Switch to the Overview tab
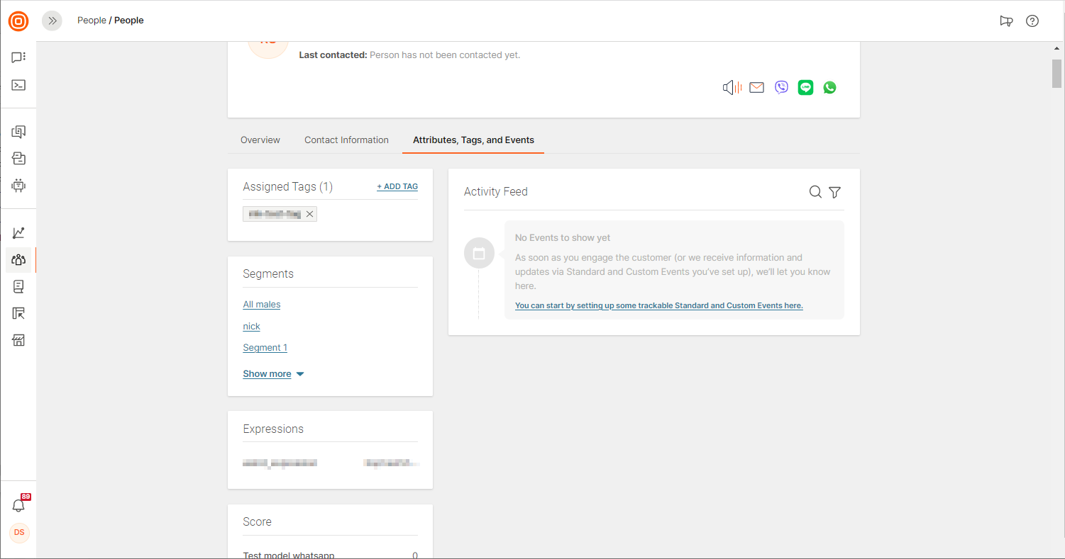This screenshot has width=1065, height=559. pos(260,140)
